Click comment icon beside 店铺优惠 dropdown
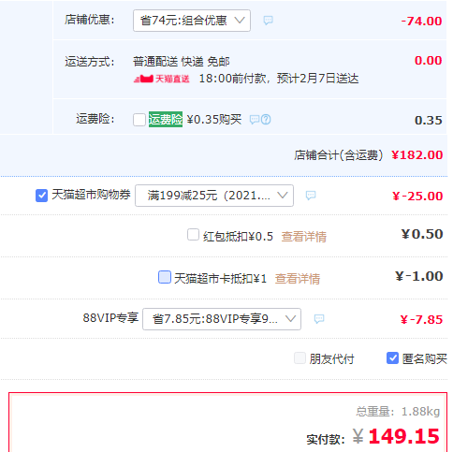 pos(268,21)
